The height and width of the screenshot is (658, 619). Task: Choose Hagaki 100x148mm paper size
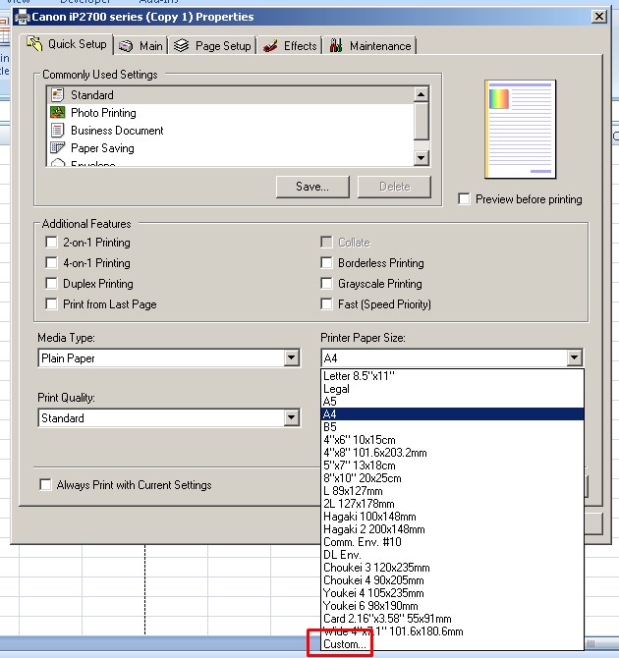tap(452, 517)
